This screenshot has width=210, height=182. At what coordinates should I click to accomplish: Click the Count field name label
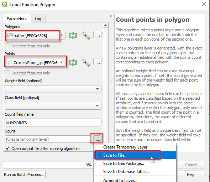(19, 114)
